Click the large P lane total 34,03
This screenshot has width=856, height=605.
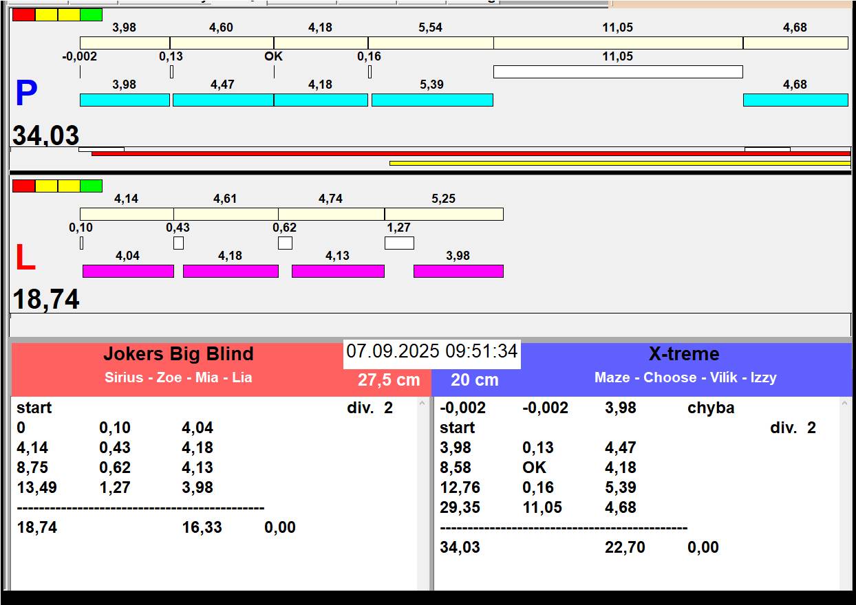(x=46, y=135)
